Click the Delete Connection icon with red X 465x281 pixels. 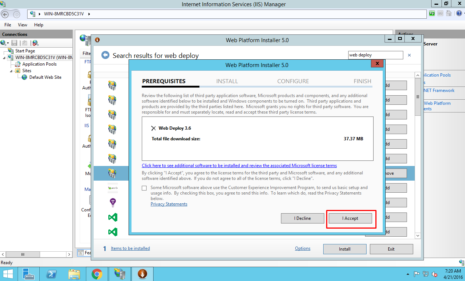click(x=35, y=43)
